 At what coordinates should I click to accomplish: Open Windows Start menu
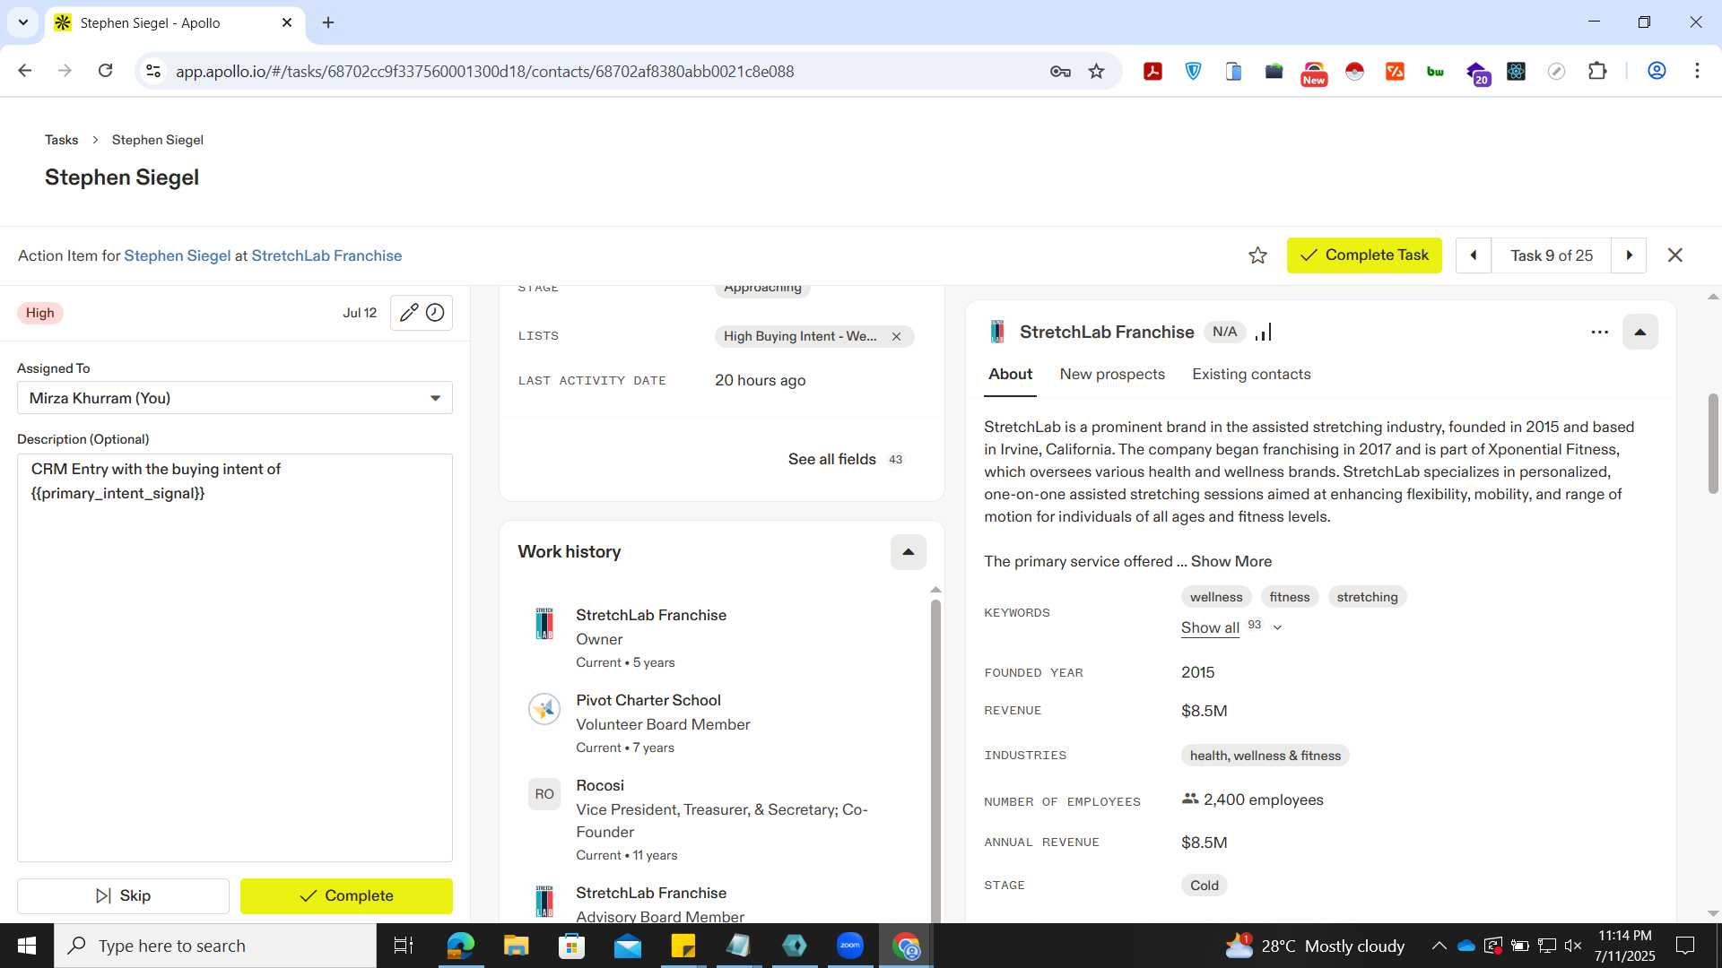coord(27,946)
